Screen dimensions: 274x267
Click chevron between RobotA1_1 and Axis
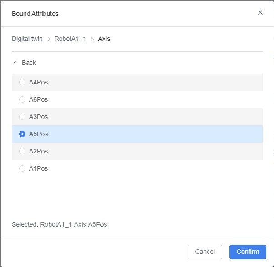tap(93, 39)
